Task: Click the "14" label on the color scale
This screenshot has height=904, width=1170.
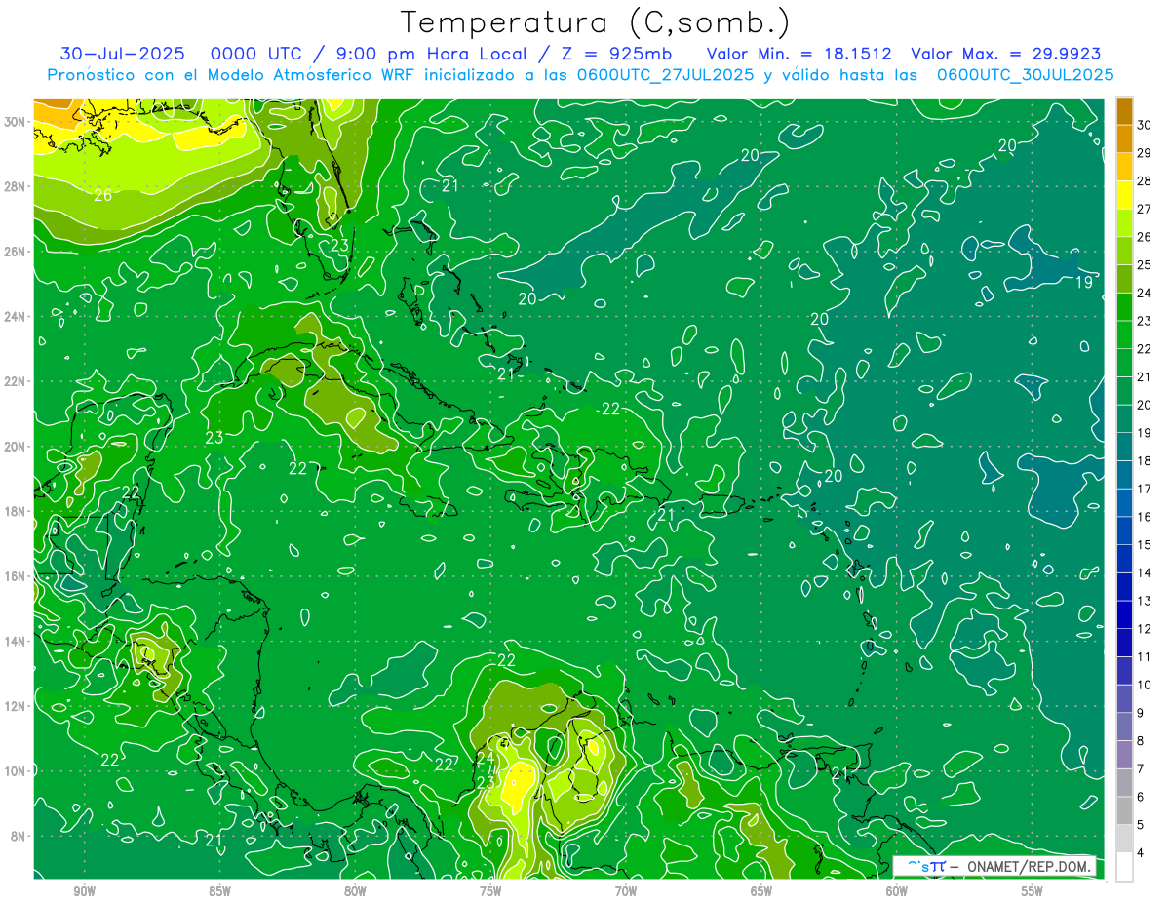Action: [x=1145, y=572]
